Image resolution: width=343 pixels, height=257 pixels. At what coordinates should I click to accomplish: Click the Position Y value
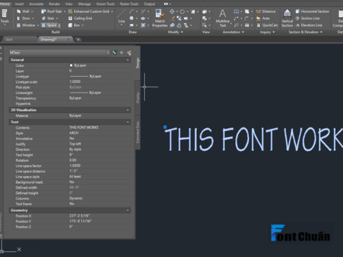80,221
